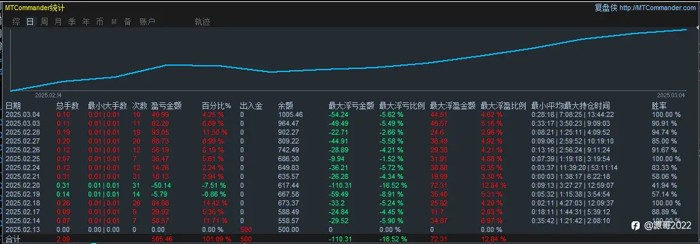Click the chart end date 2025.03.04
This screenshot has width=700, height=244.
(670, 95)
